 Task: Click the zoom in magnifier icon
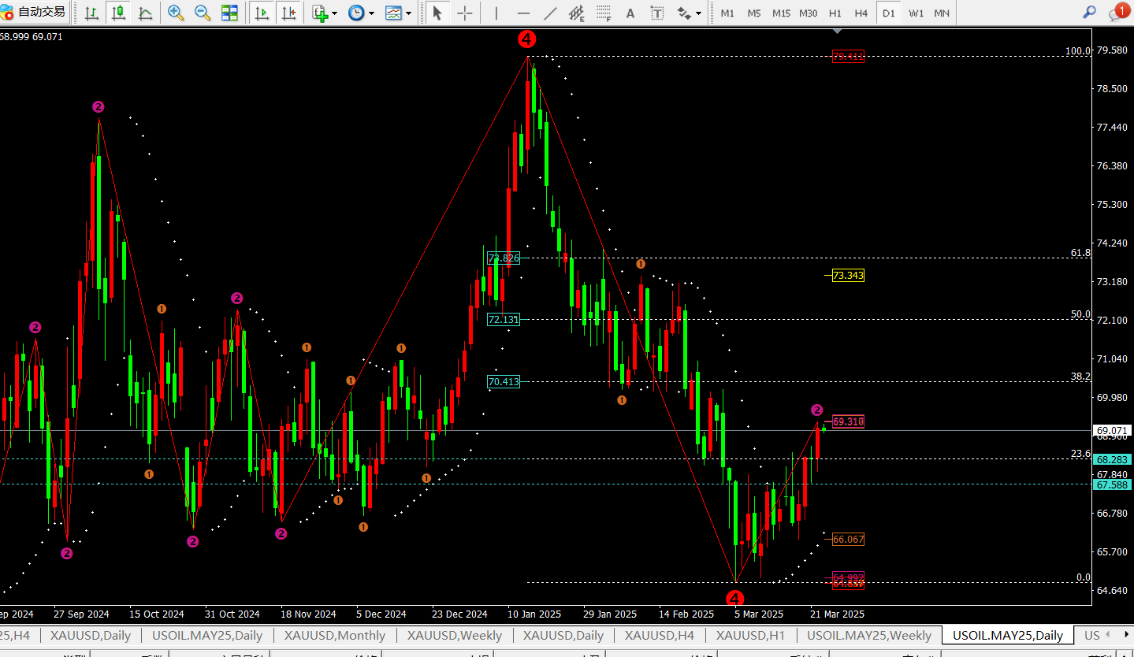176,13
